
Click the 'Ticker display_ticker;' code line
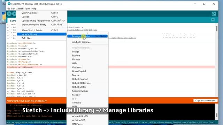click(x=20, y=73)
